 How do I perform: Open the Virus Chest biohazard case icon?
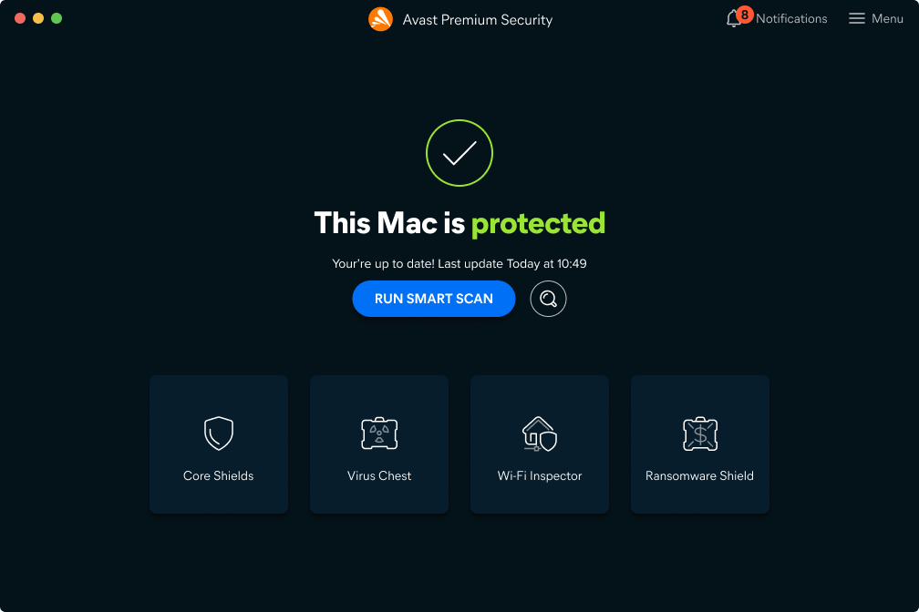click(x=379, y=433)
